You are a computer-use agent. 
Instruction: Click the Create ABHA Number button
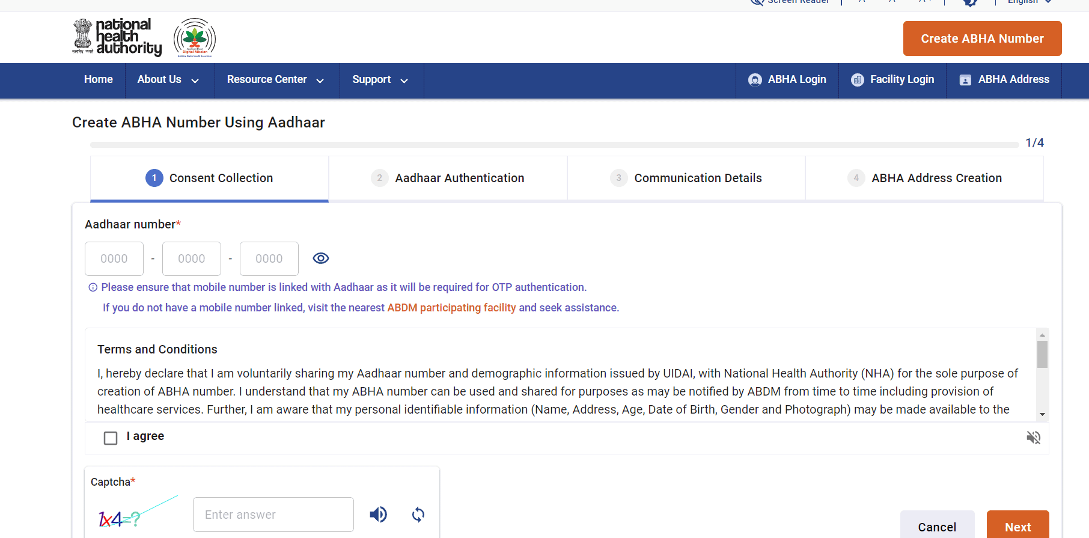coord(982,38)
